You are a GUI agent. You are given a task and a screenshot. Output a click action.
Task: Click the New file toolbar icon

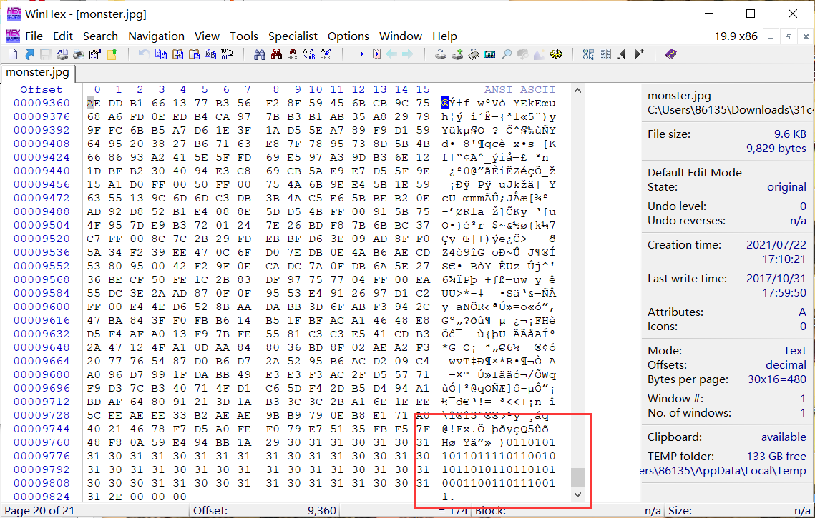13,54
